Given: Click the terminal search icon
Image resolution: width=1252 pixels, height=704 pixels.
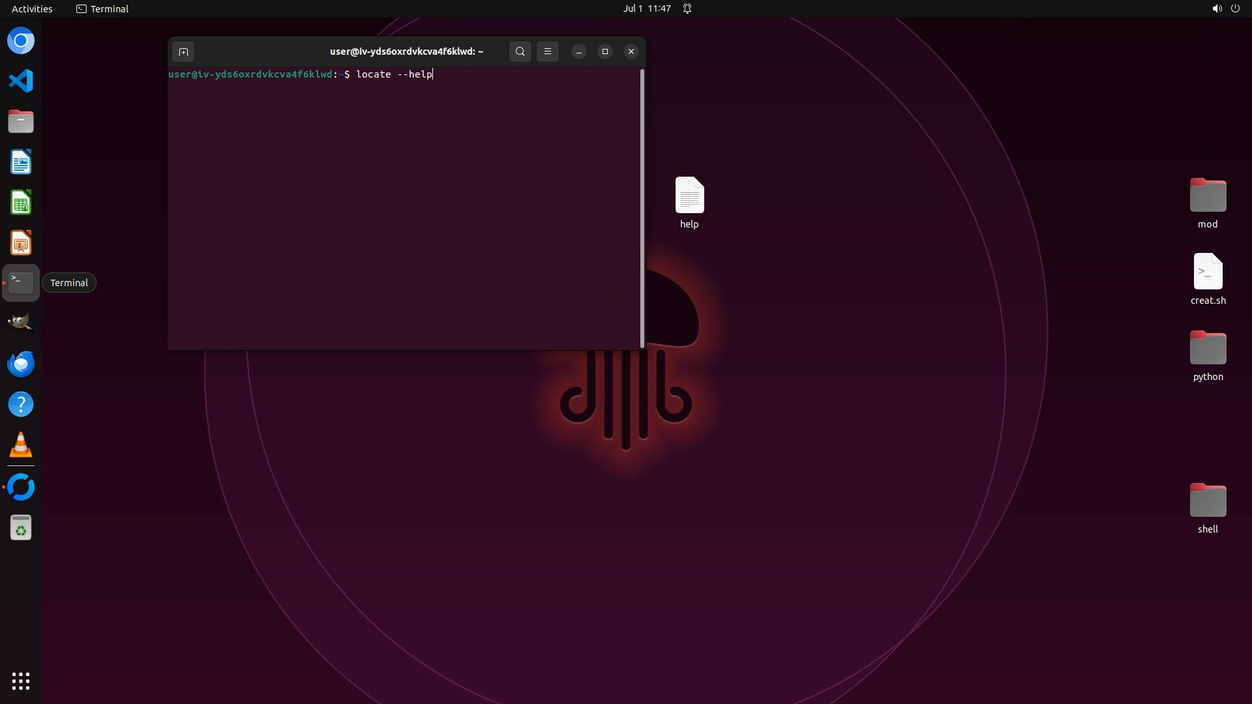Looking at the screenshot, I should (x=520, y=51).
